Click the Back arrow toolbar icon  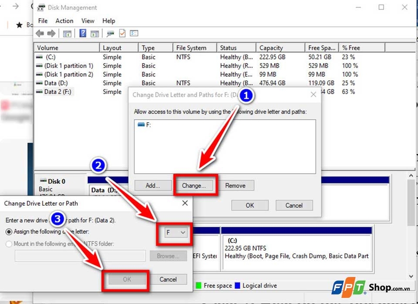click(40, 33)
